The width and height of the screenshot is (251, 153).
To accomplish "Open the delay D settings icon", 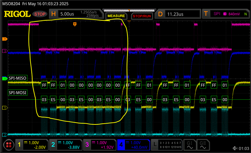I will (x=160, y=14).
